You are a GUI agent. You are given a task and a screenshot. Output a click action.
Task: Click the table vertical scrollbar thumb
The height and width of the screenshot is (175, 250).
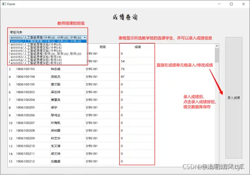[217, 55]
